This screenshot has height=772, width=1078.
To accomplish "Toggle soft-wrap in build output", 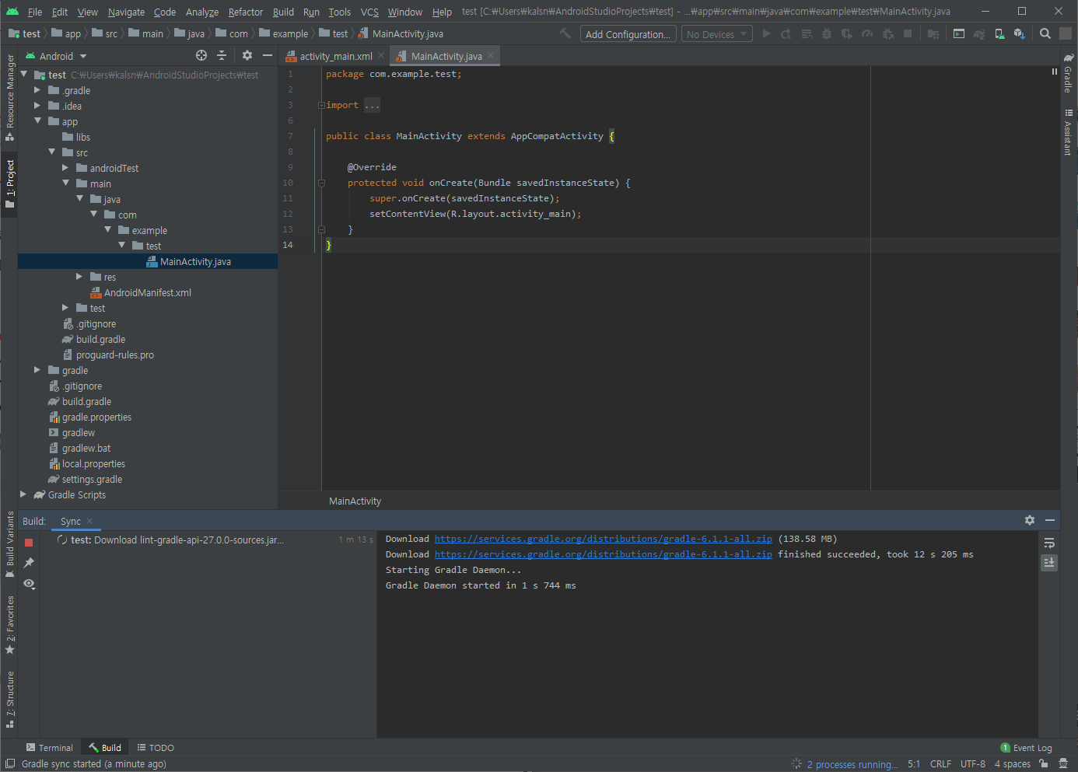I will (1049, 543).
